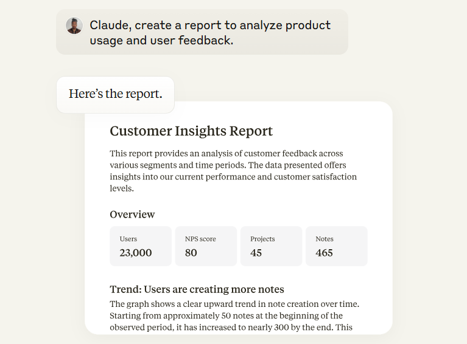Image resolution: width=467 pixels, height=344 pixels.
Task: Open the NPS score stat card
Action: [x=206, y=246]
